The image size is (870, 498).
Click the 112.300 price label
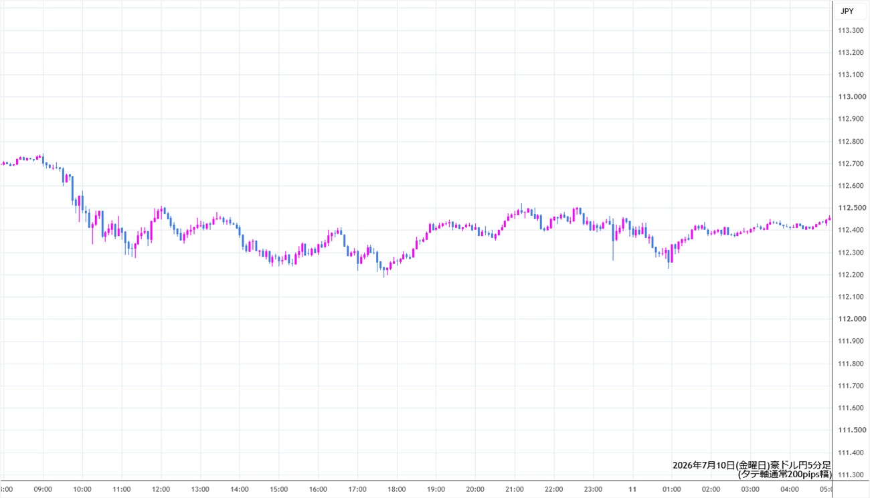tap(850, 253)
